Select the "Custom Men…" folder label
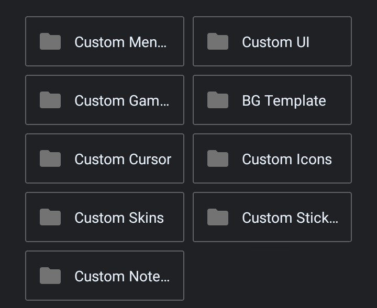 point(120,42)
